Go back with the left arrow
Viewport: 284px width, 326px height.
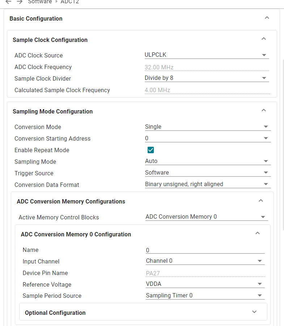click(8, 2)
